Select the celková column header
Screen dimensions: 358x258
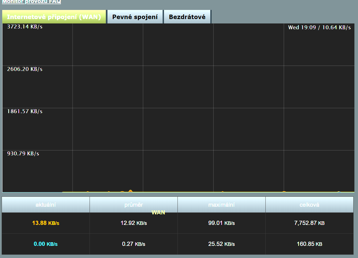coord(309,205)
